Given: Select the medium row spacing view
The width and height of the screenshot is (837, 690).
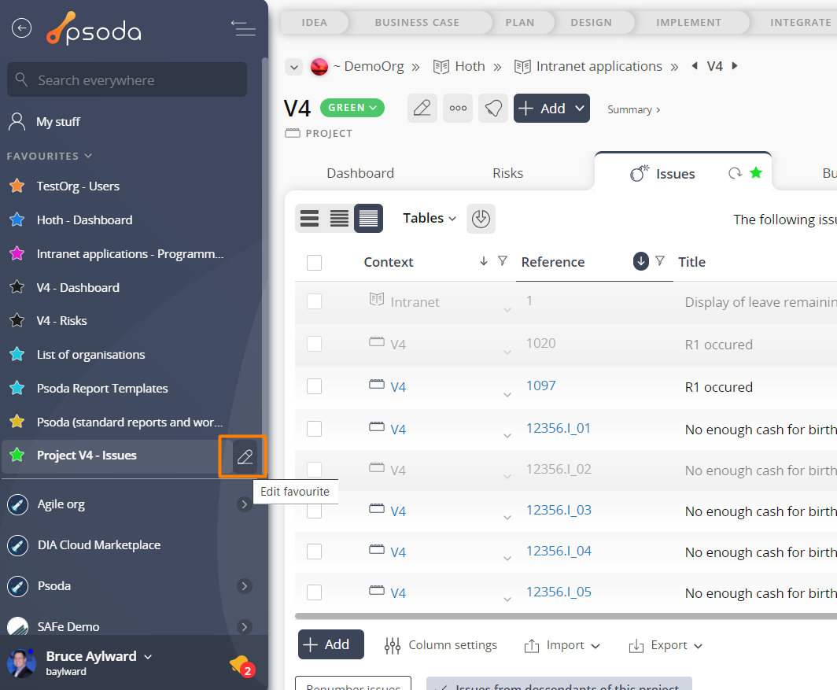Looking at the screenshot, I should pyautogui.click(x=339, y=219).
